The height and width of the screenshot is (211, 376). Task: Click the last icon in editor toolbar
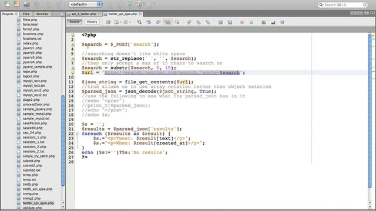coord(282,22)
